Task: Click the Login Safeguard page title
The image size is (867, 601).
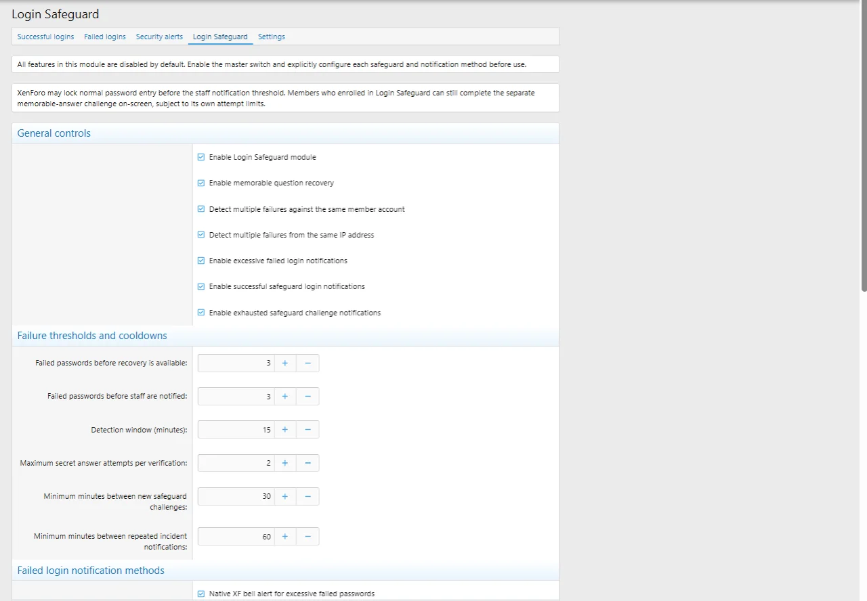Action: click(x=56, y=14)
